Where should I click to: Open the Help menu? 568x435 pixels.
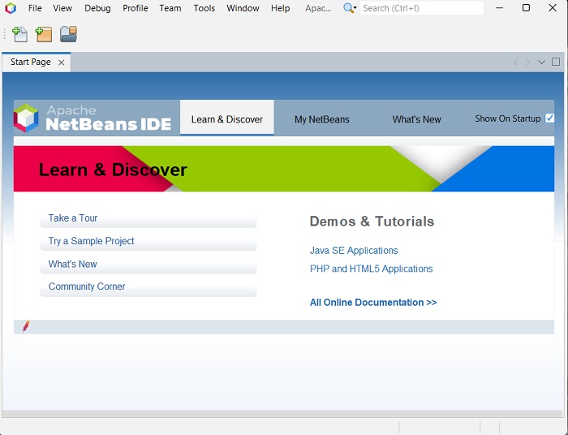281,8
